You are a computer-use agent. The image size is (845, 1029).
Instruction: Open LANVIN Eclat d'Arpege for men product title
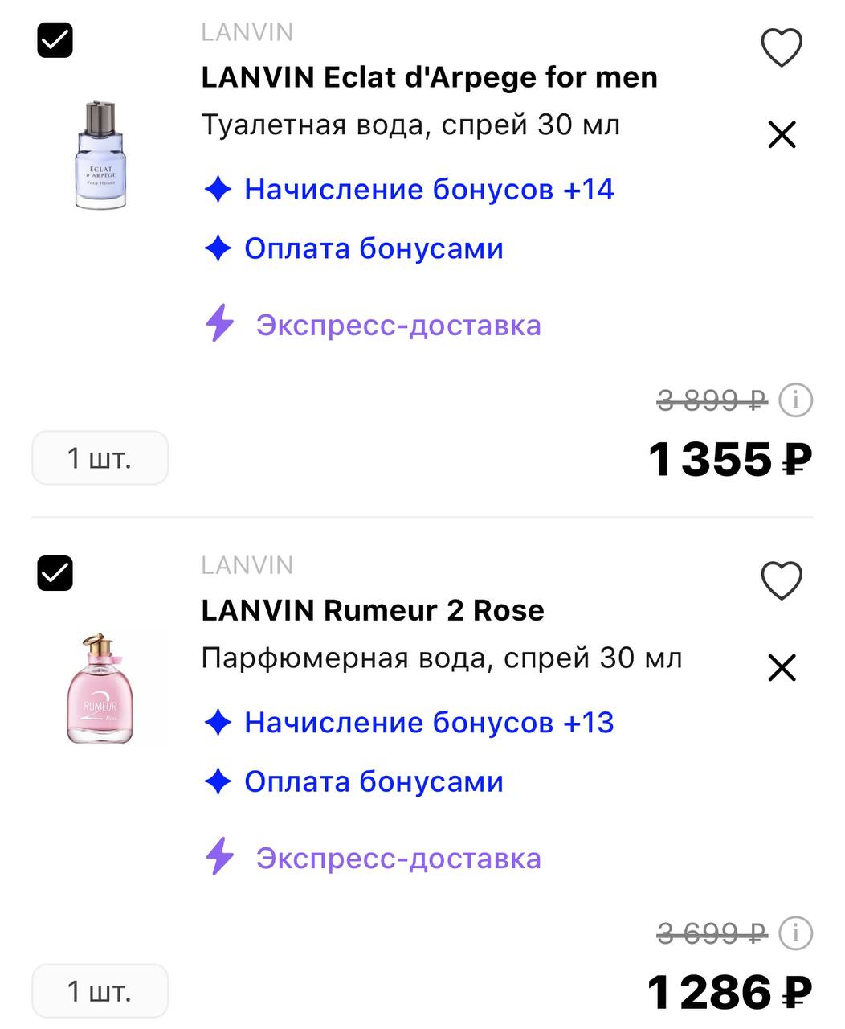pyautogui.click(x=429, y=77)
